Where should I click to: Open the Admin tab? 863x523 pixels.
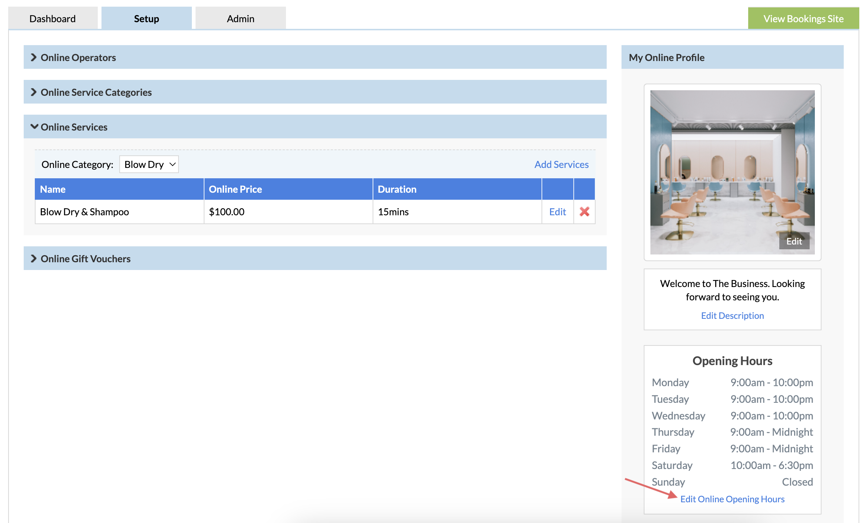click(x=240, y=18)
